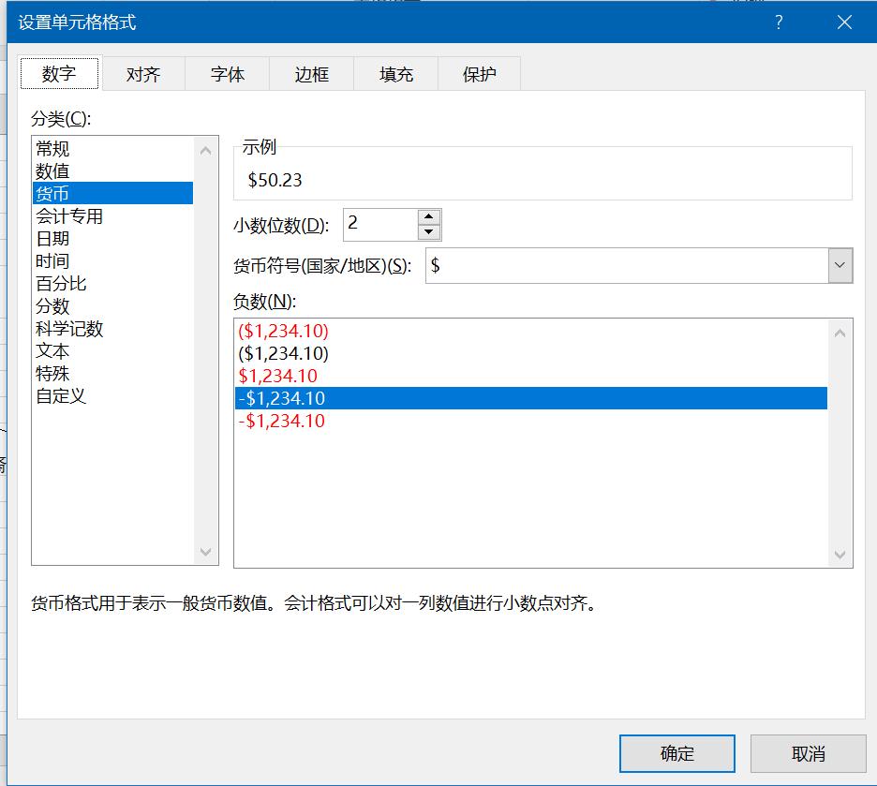
Task: Switch to the 保护 (Protection) tab
Action: point(480,73)
